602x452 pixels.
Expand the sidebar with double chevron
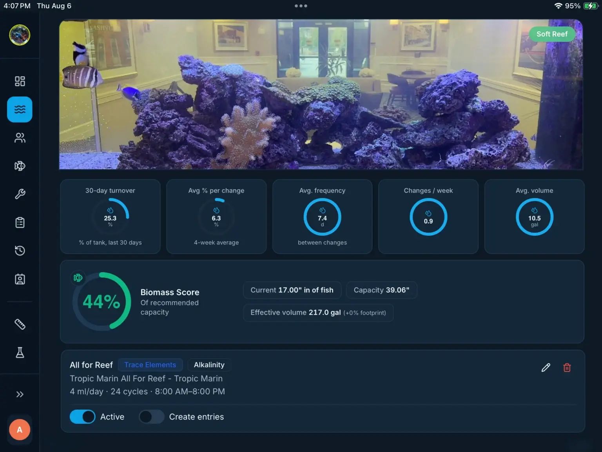coord(20,394)
